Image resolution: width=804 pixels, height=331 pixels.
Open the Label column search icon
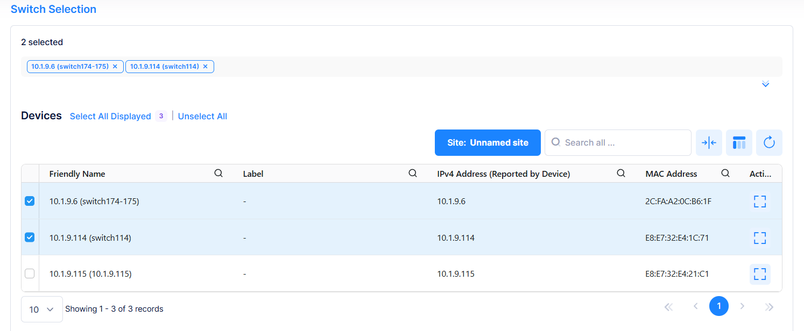coord(413,173)
